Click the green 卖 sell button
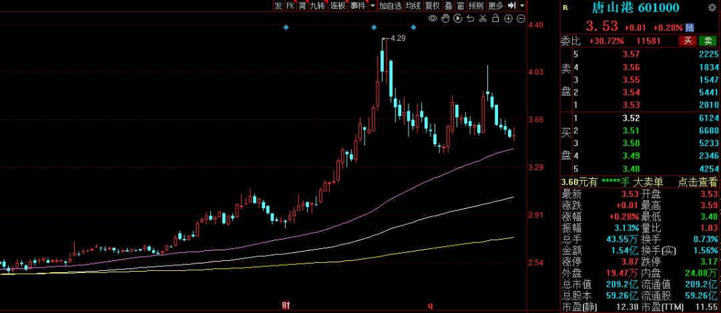This screenshot has width=721, height=313. tap(708, 41)
